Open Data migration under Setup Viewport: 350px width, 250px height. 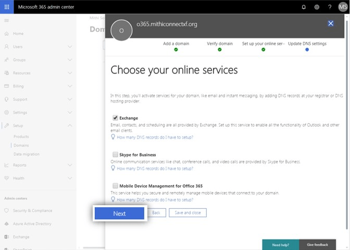point(27,154)
